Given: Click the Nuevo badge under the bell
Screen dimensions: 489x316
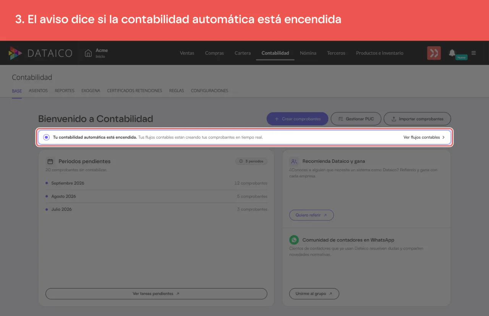Looking at the screenshot, I should [x=461, y=57].
